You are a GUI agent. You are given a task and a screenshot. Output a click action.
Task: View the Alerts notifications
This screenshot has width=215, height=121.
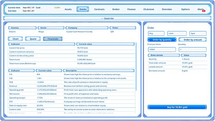click(200, 9)
